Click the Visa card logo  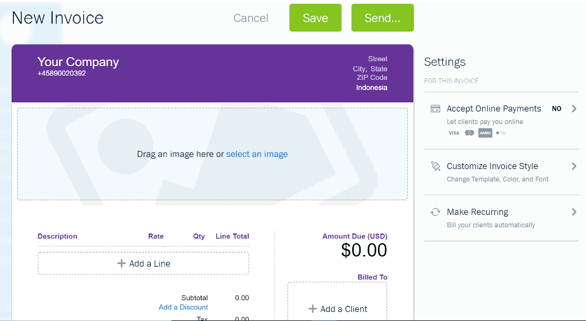tap(453, 133)
